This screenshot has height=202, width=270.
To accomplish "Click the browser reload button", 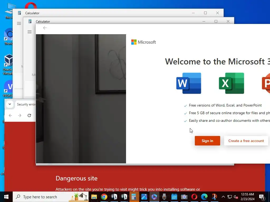I will 29,115.
